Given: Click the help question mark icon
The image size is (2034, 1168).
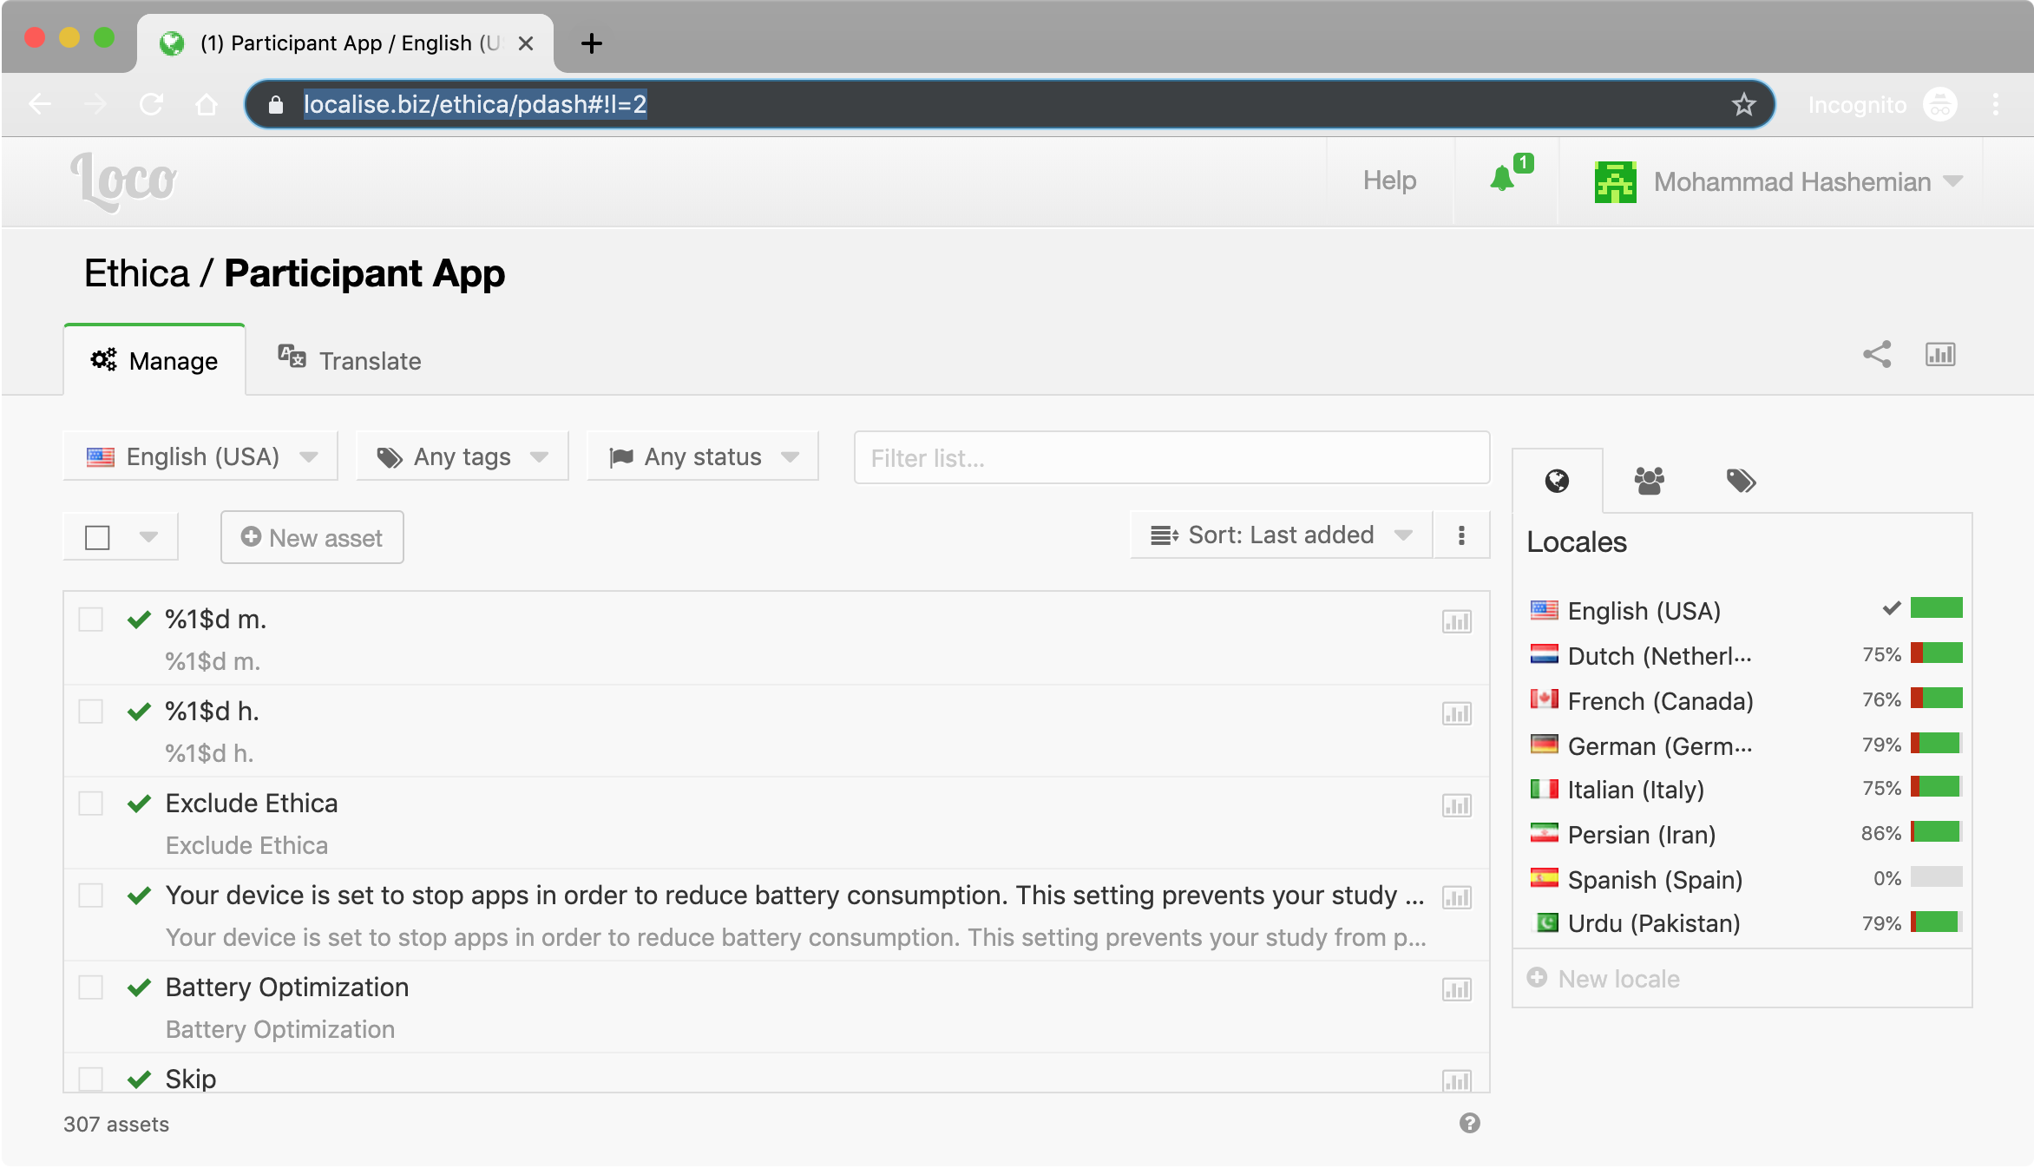Looking at the screenshot, I should pyautogui.click(x=1469, y=1123).
